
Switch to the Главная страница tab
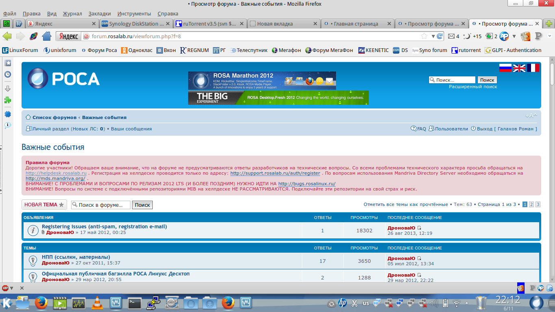[x=357, y=24]
